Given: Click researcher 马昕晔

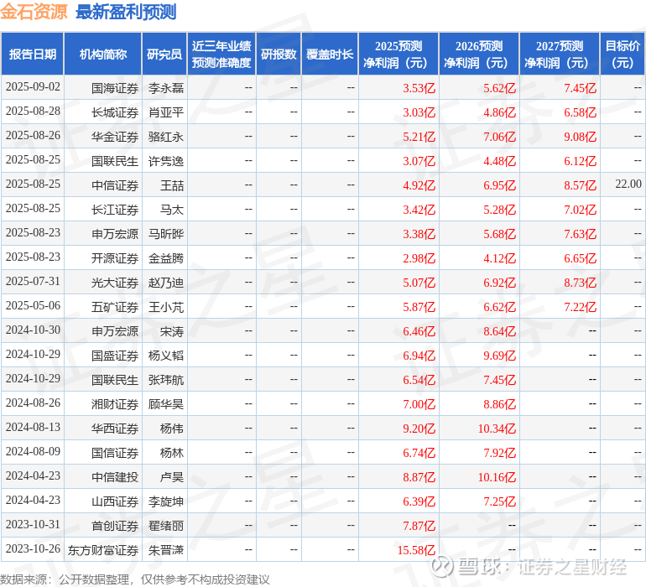Looking at the screenshot, I should (x=166, y=234).
